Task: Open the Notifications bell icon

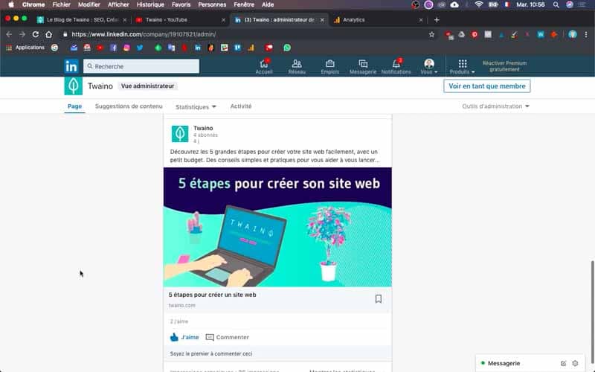Action: (396, 64)
